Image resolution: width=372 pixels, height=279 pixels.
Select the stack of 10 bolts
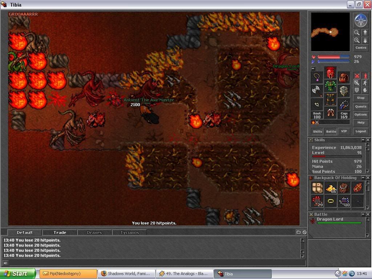click(x=344, y=201)
